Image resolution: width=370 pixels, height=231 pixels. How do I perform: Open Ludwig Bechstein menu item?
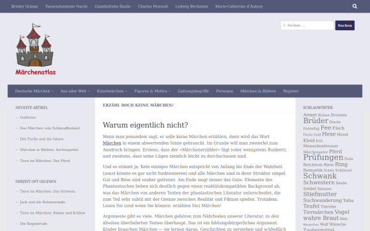click(x=192, y=6)
